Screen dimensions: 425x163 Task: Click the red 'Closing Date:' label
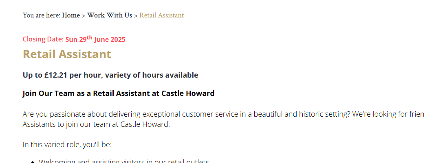pos(43,39)
